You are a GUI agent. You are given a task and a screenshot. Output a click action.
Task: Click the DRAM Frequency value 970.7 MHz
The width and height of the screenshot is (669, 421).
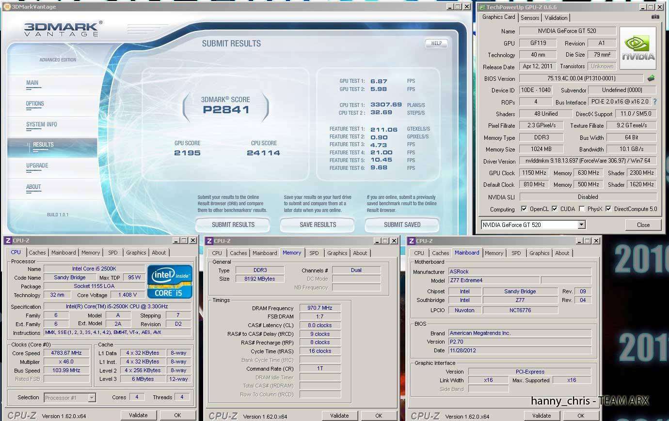[319, 308]
